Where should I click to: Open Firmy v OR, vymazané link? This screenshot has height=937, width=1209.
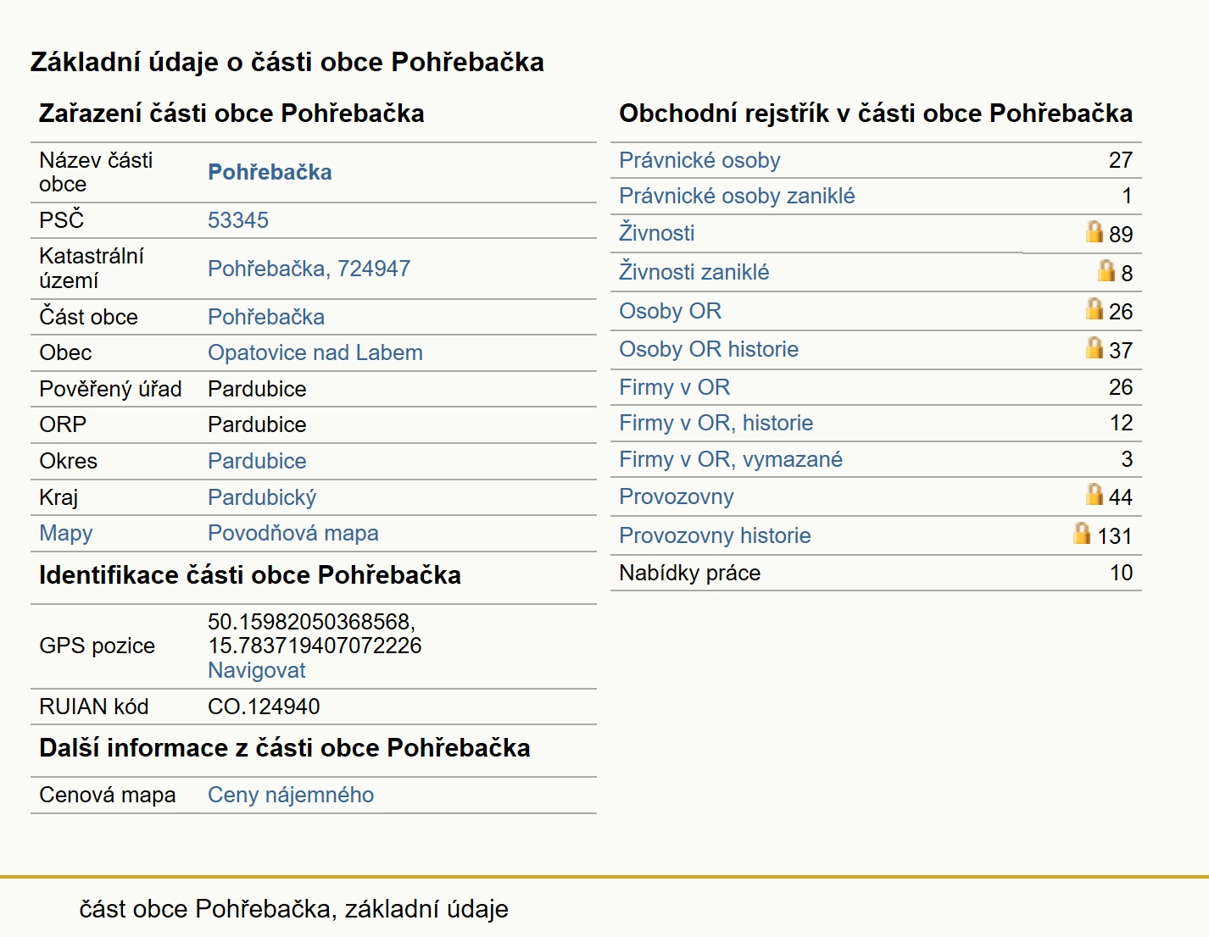point(730,459)
